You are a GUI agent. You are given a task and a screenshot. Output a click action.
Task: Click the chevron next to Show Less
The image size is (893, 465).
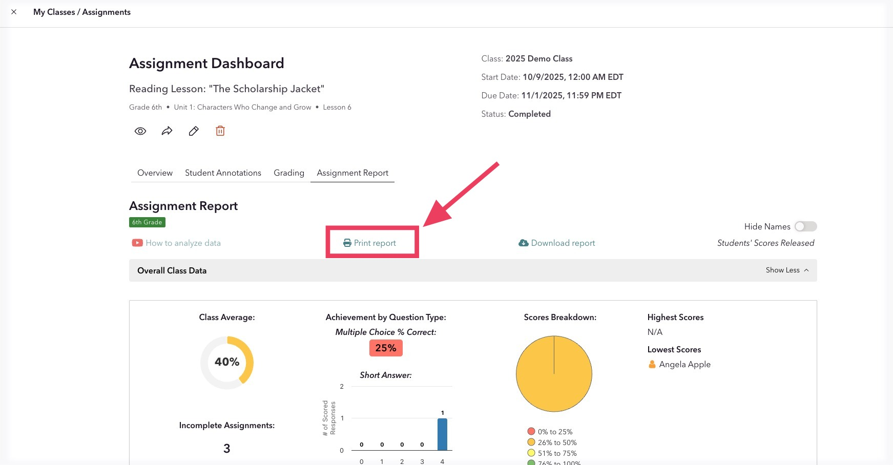(x=806, y=270)
